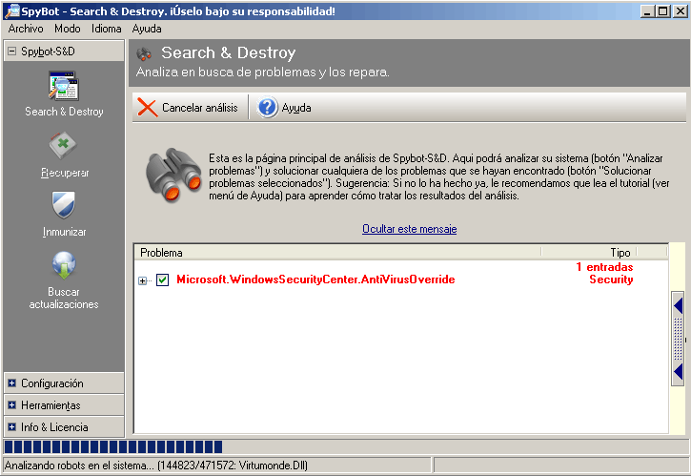Click the Recuperar recovery icon
Viewport: 691px width, 476px height.
pos(64,147)
